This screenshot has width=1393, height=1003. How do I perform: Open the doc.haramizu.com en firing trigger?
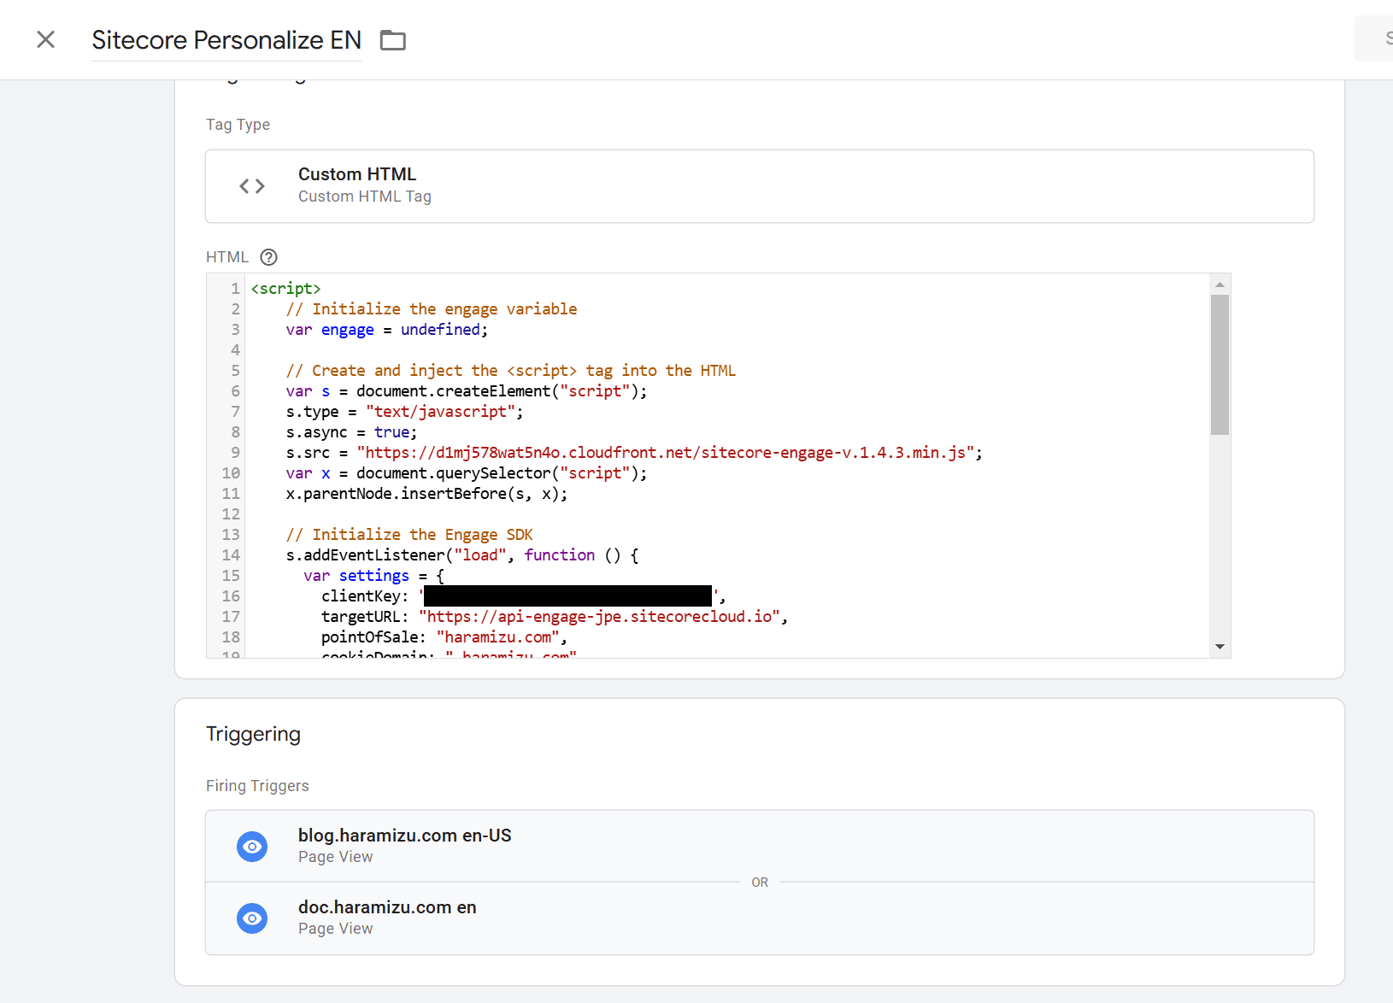point(759,918)
